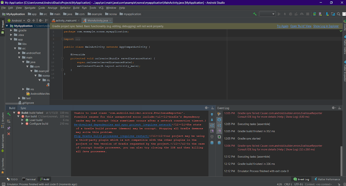Toggle scroll to end in build output
346x186 pixels.
(212, 131)
